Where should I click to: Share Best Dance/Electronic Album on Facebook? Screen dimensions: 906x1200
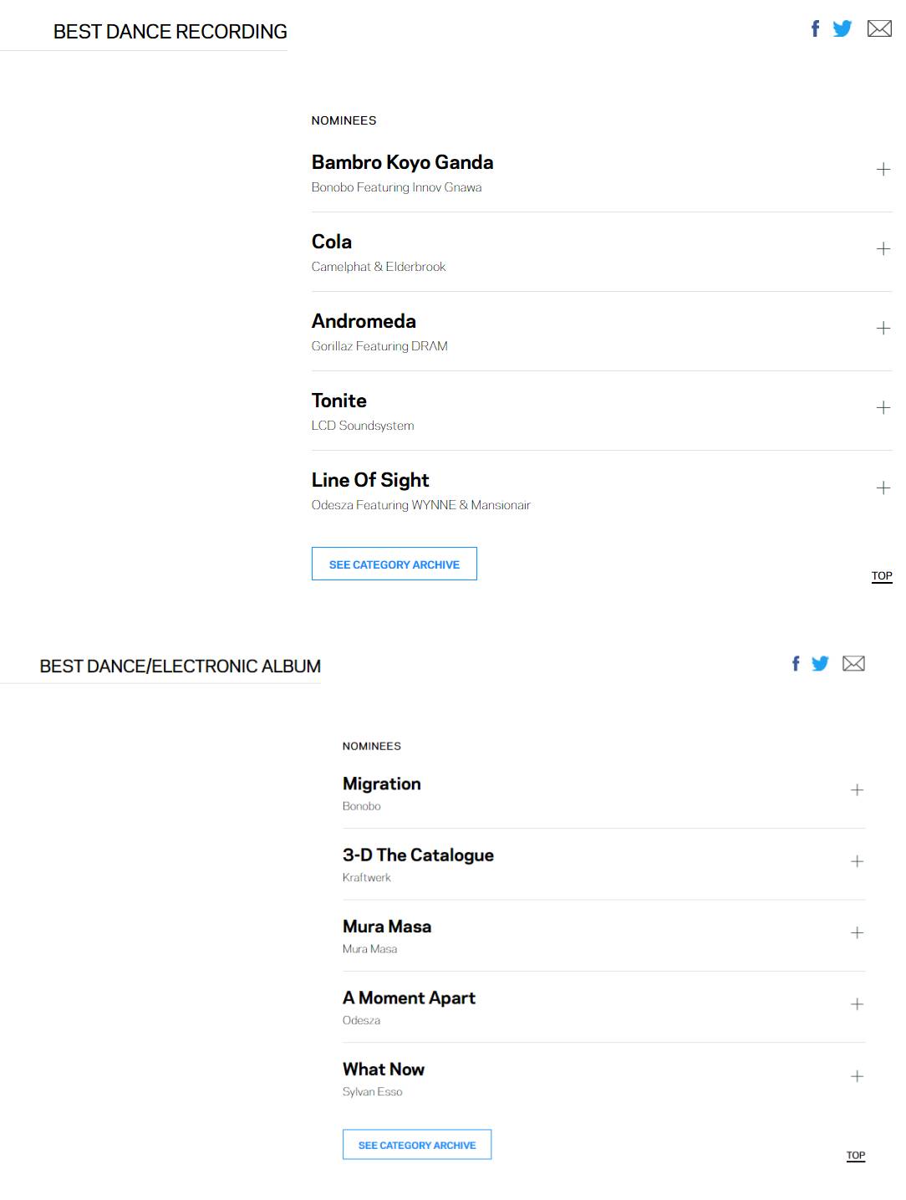(796, 663)
